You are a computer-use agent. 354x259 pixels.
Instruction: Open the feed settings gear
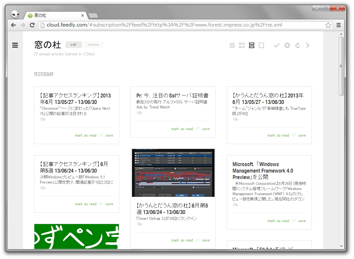point(287,45)
